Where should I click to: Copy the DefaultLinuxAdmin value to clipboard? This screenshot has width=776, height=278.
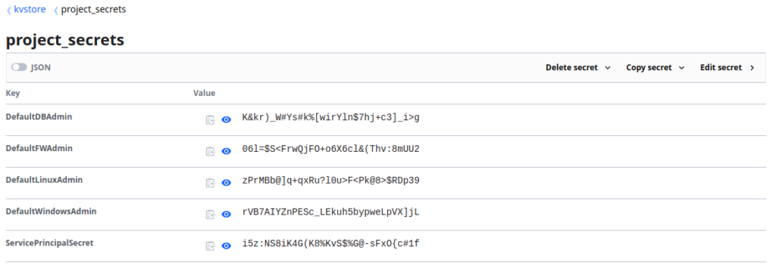(211, 183)
